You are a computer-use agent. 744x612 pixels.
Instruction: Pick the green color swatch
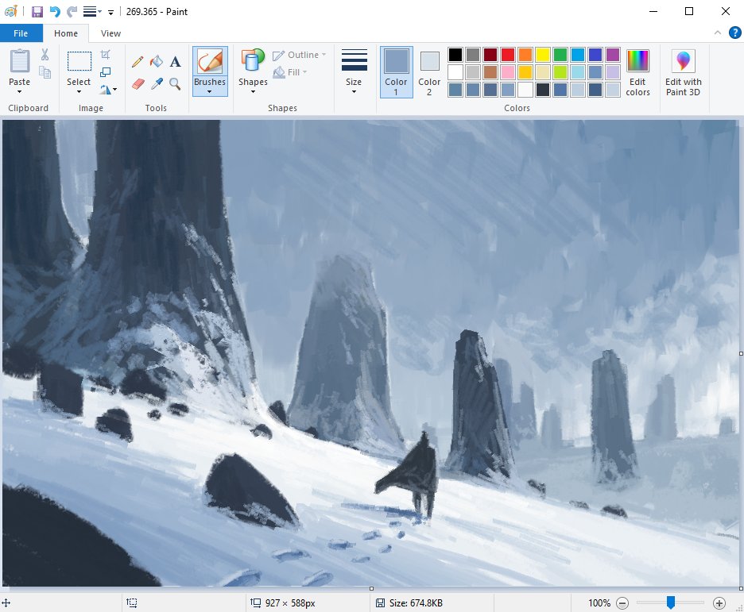pos(560,55)
